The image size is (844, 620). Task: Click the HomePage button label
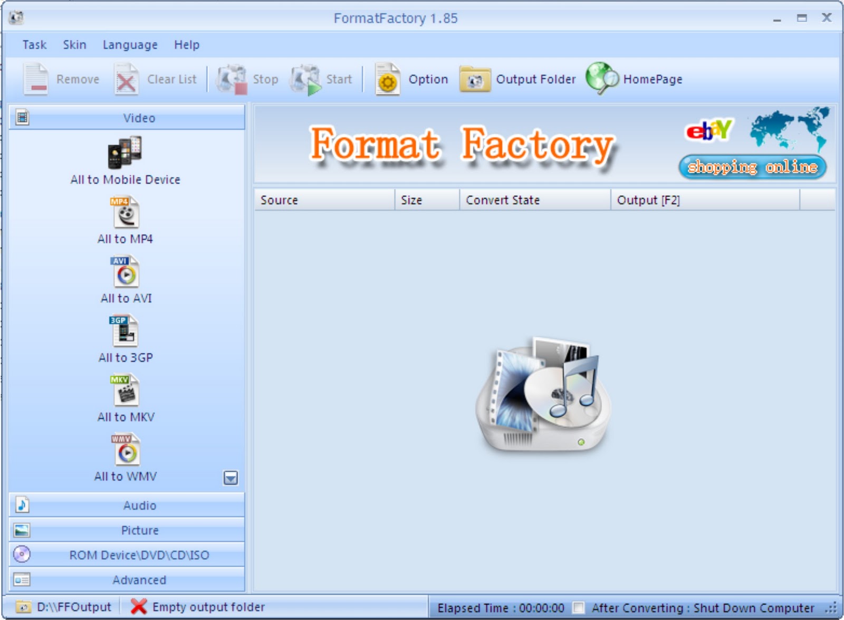[x=653, y=79]
